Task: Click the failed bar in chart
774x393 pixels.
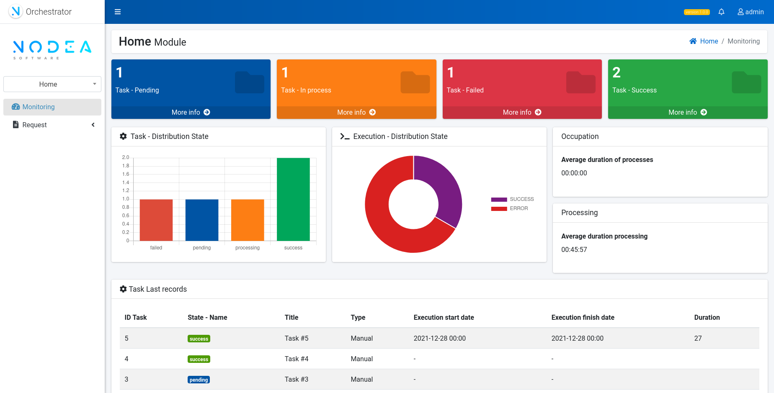Action: (x=156, y=220)
